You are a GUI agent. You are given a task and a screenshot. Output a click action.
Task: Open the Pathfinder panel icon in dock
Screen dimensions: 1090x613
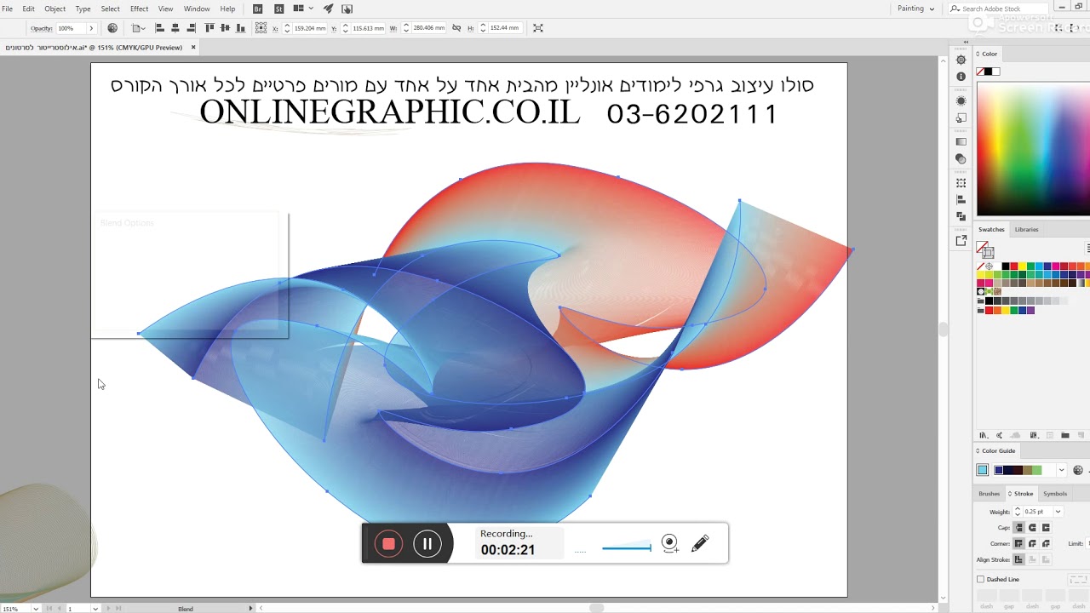(961, 216)
